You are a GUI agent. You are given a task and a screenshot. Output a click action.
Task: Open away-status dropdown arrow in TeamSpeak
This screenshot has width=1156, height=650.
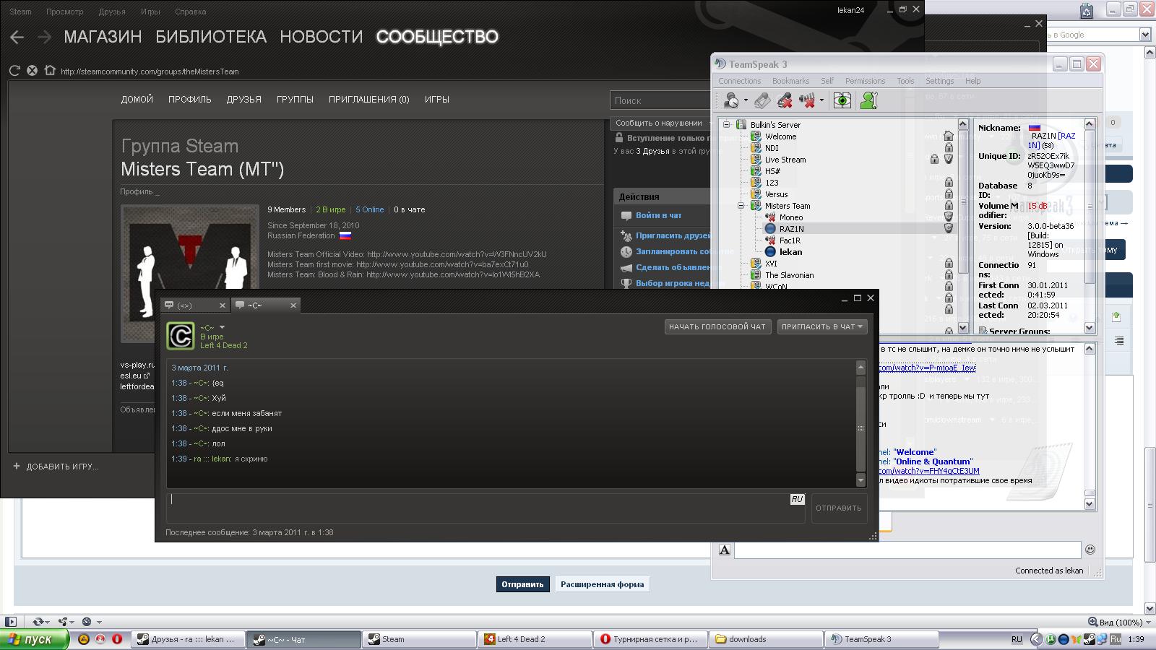746,101
